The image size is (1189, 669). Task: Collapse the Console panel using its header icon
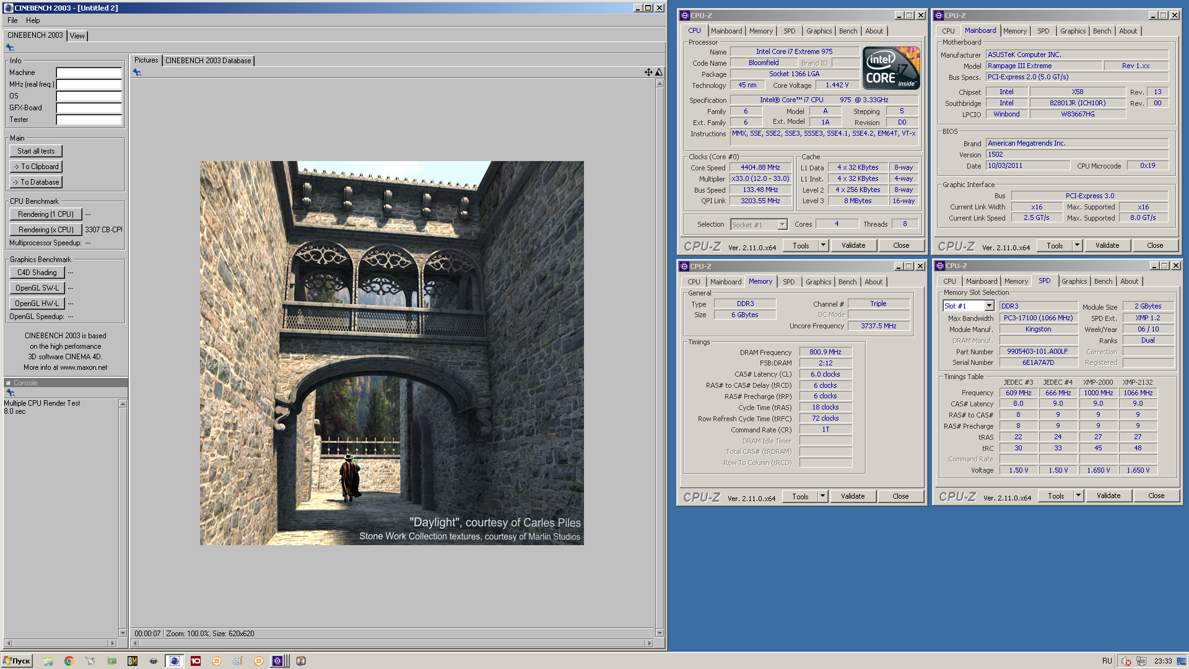[8, 383]
